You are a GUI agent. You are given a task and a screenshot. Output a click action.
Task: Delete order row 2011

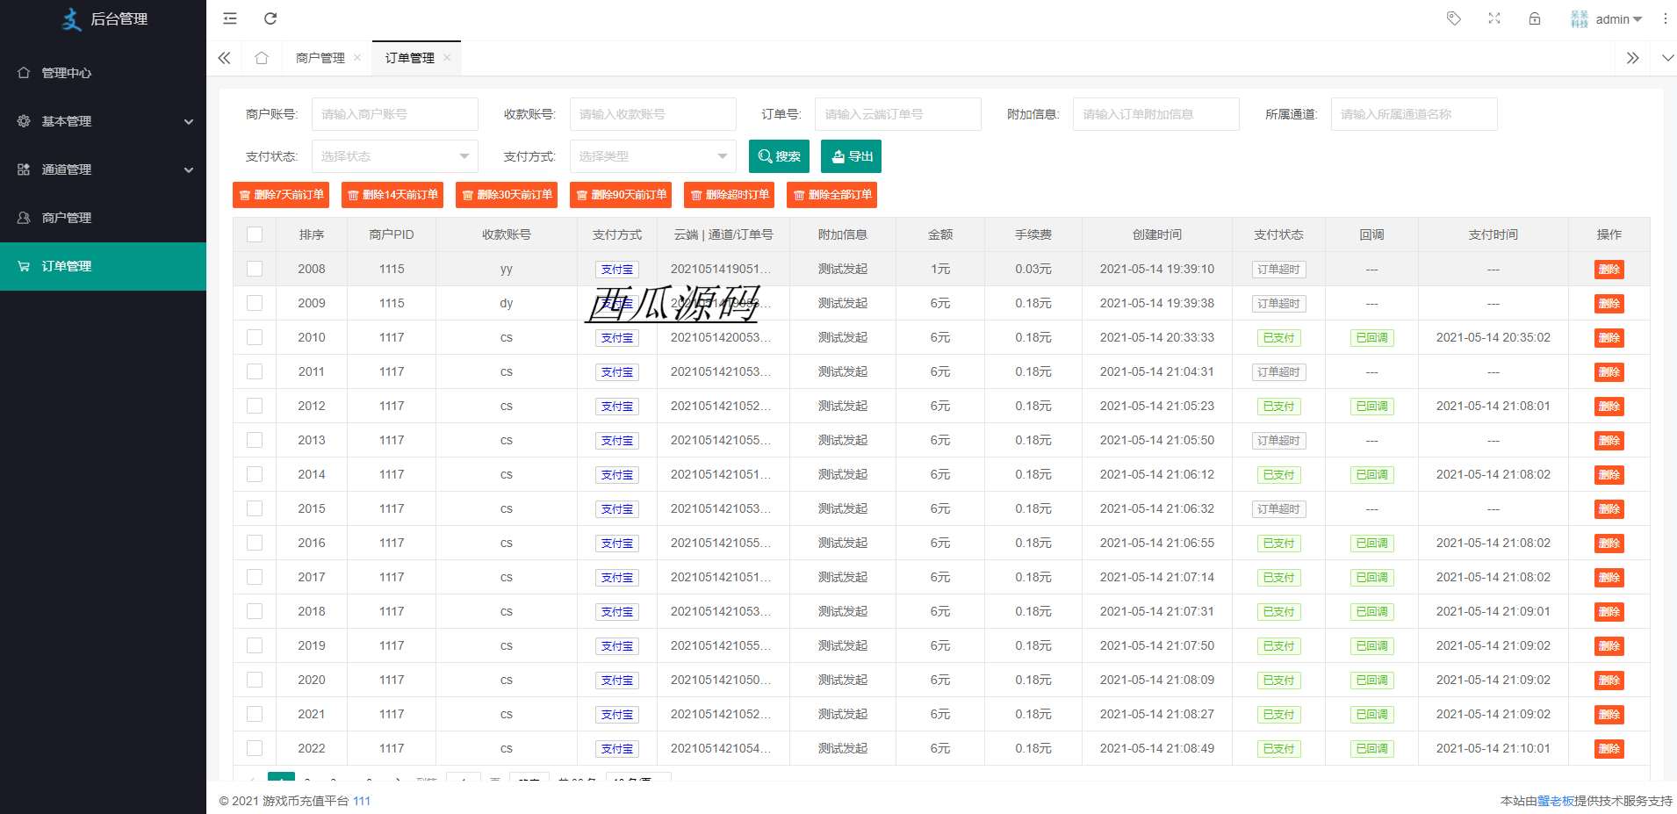[x=1609, y=372]
